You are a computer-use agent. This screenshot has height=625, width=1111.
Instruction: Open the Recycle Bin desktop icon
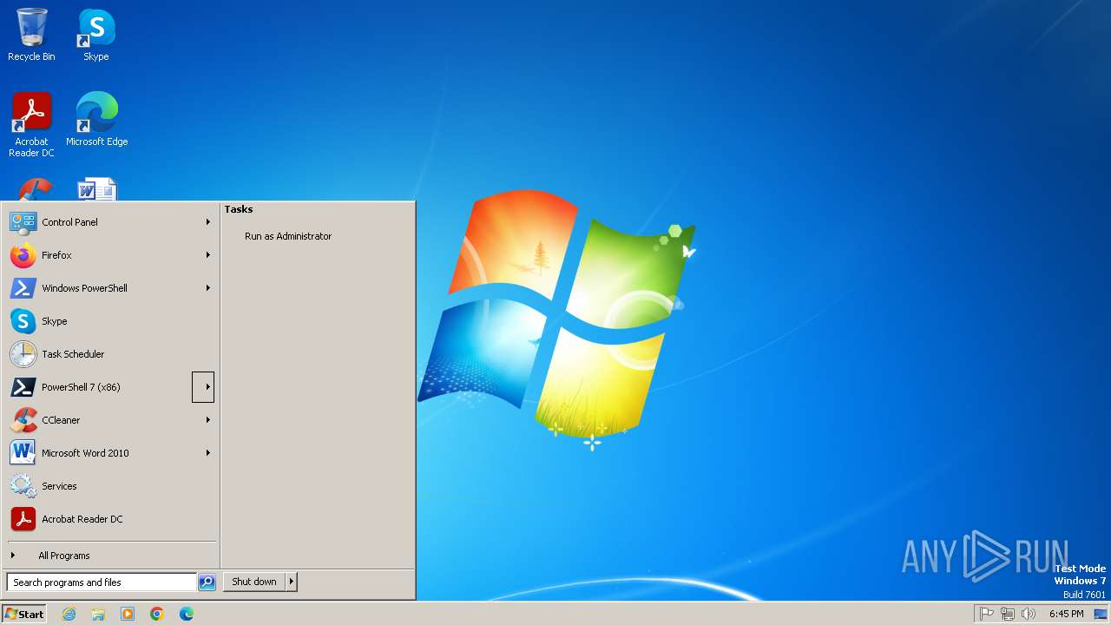[31, 35]
